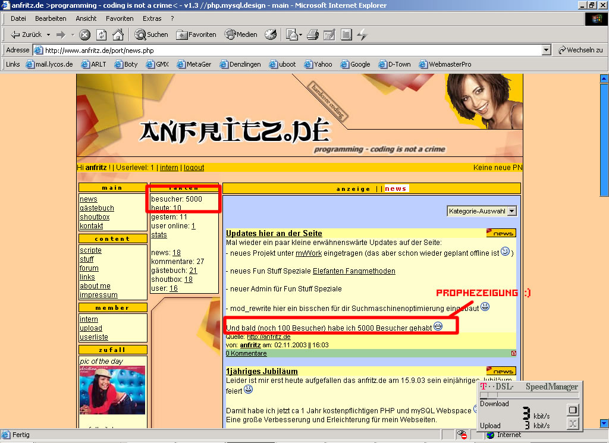Open the userliste link
Viewport: 609px width, 443px height.
point(94,337)
